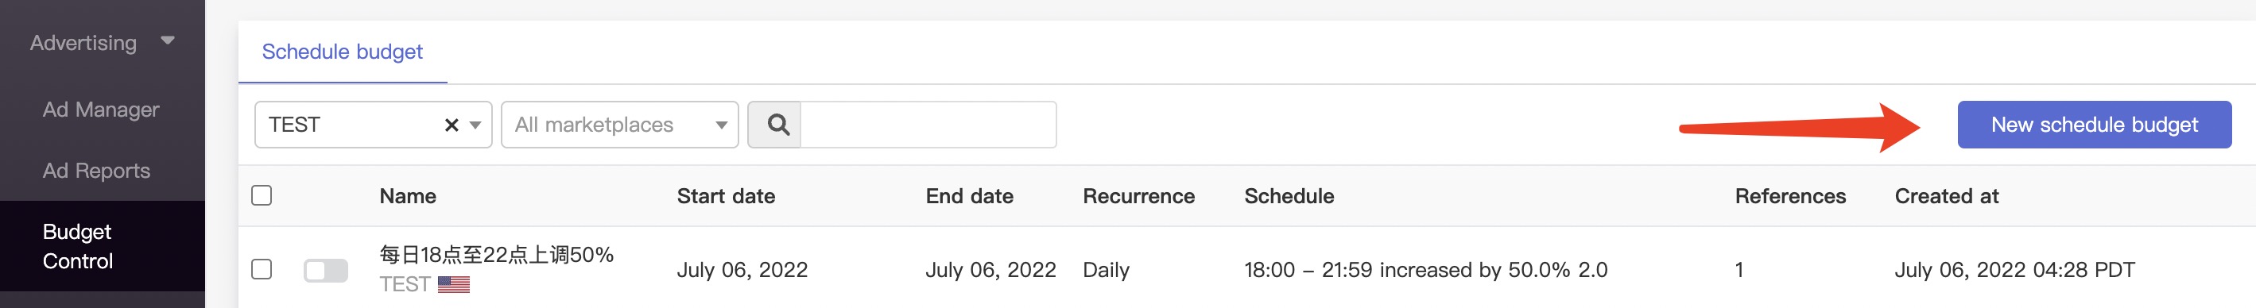Image resolution: width=2256 pixels, height=308 pixels.
Task: Open the 每日18点至22点上调50% schedule name
Action: [x=497, y=255]
